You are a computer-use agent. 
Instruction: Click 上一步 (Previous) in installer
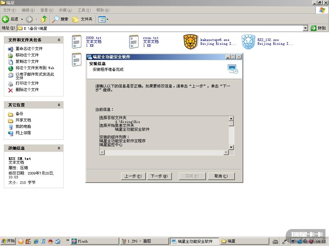click(133, 176)
